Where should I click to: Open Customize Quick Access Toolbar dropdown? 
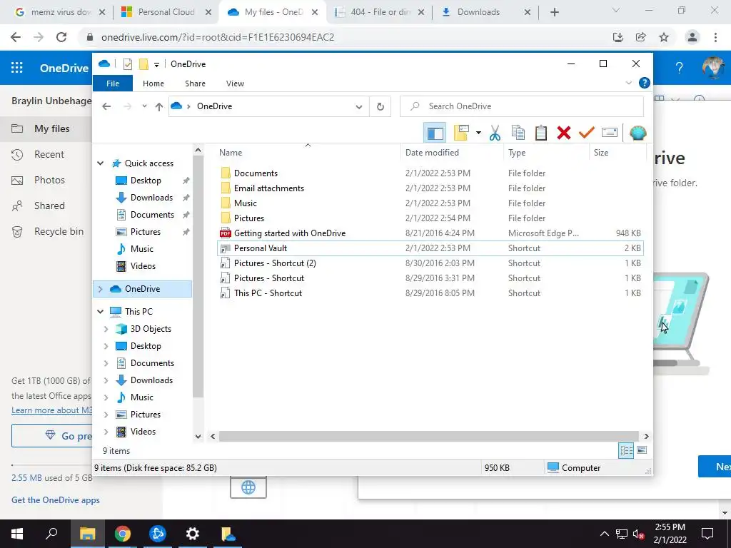pyautogui.click(x=156, y=65)
